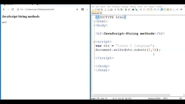The image size is (185, 104).
Task: Click the Print toolbar icon
Action: point(111,10)
